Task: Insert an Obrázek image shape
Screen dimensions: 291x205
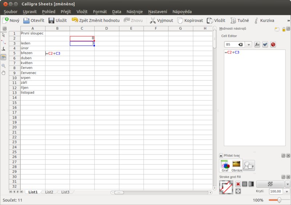Action: pyautogui.click(x=237, y=166)
